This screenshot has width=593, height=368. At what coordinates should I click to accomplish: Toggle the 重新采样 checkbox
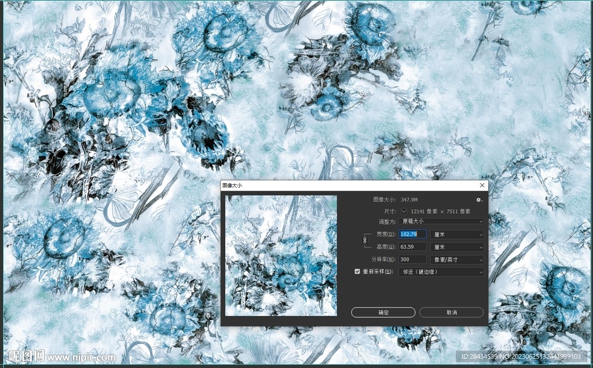pos(357,271)
